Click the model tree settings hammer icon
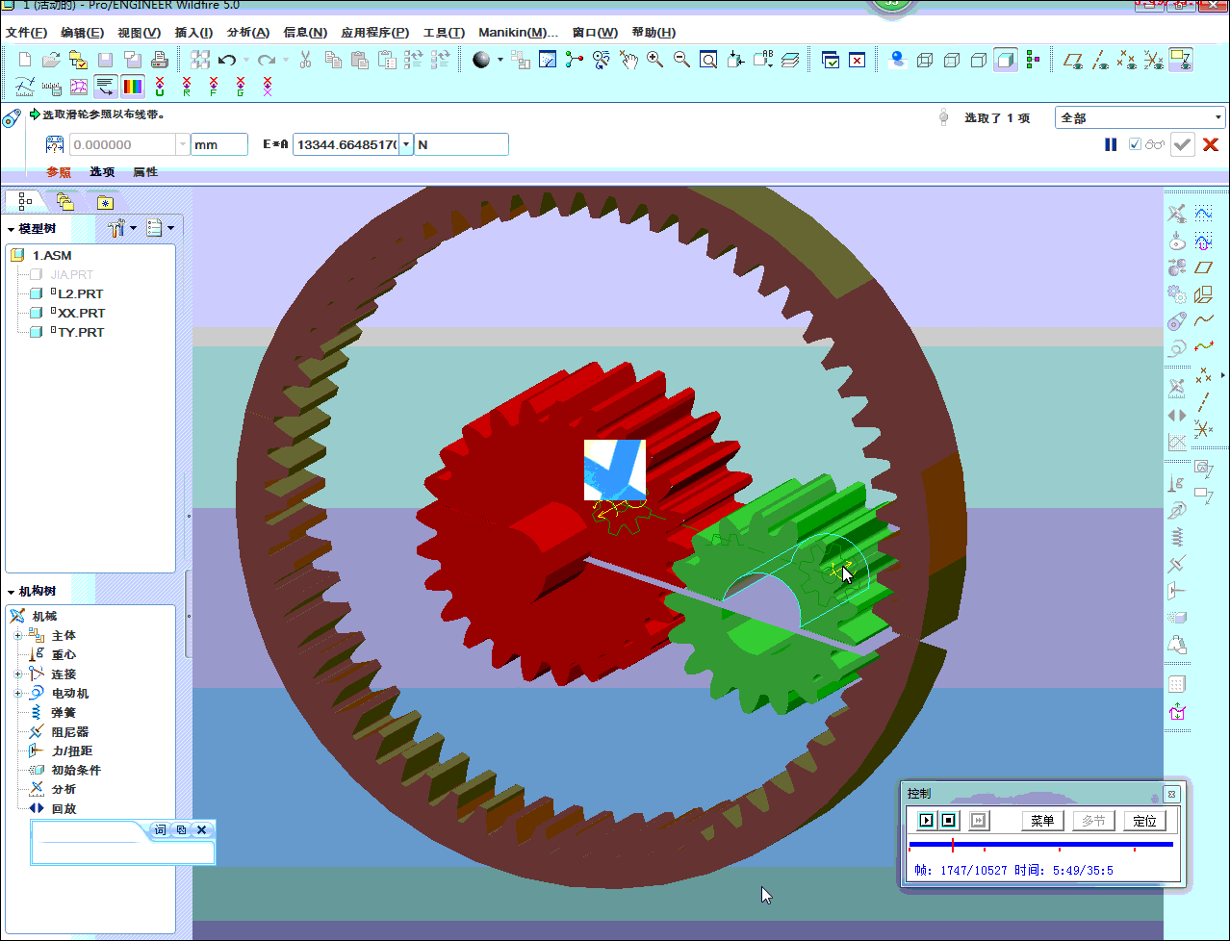The width and height of the screenshot is (1230, 941). point(117,228)
